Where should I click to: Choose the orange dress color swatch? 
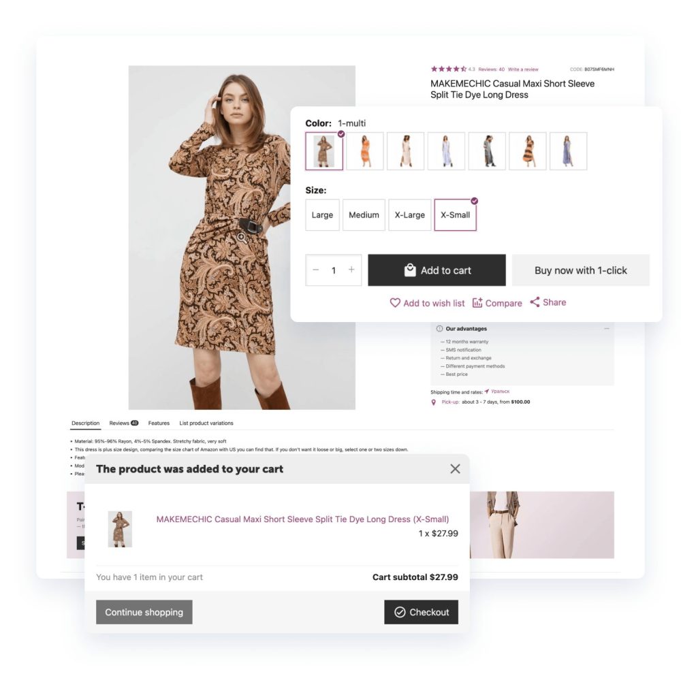point(365,151)
